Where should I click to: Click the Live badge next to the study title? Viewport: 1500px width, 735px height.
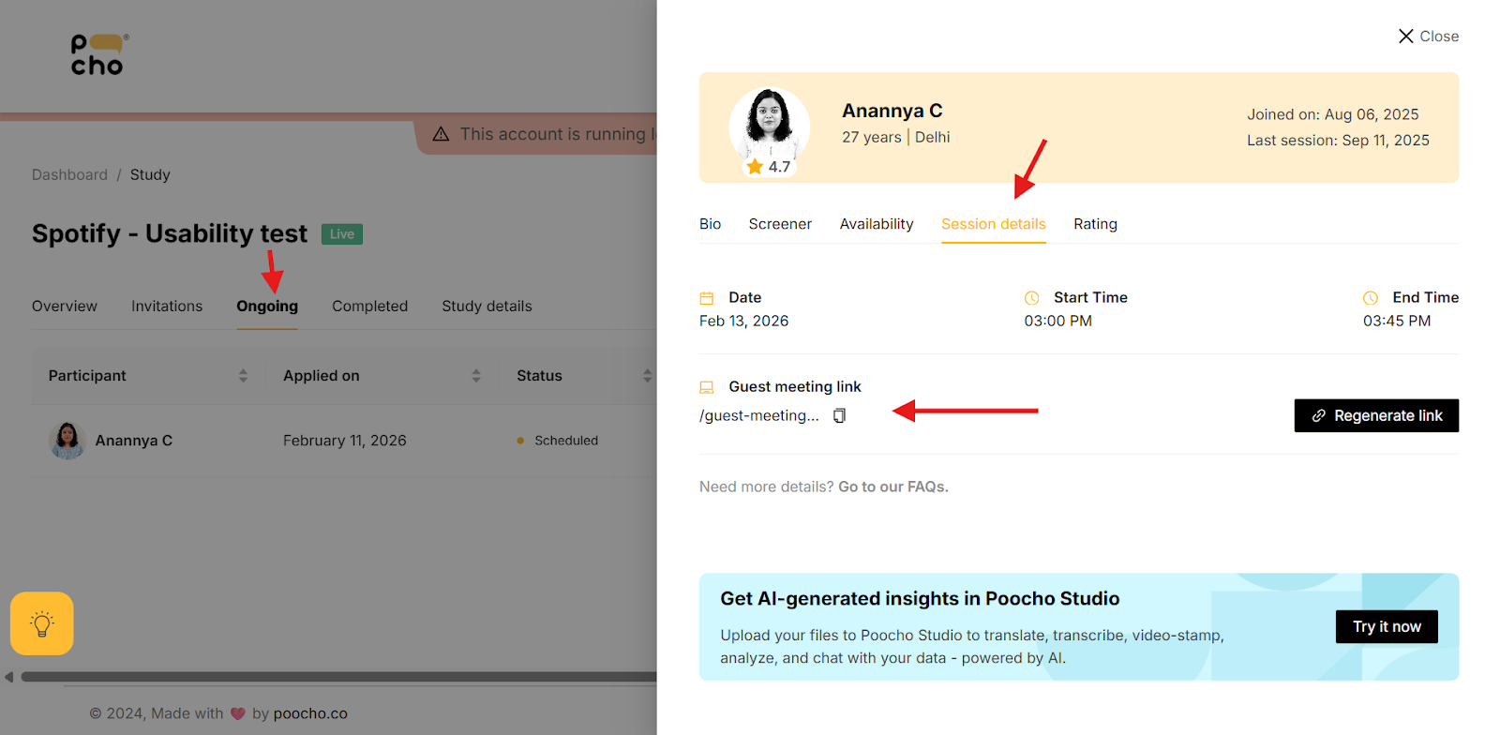click(342, 234)
